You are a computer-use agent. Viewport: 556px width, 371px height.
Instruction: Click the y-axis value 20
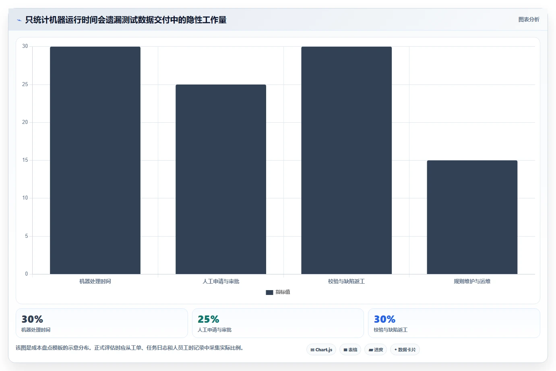pos(25,122)
